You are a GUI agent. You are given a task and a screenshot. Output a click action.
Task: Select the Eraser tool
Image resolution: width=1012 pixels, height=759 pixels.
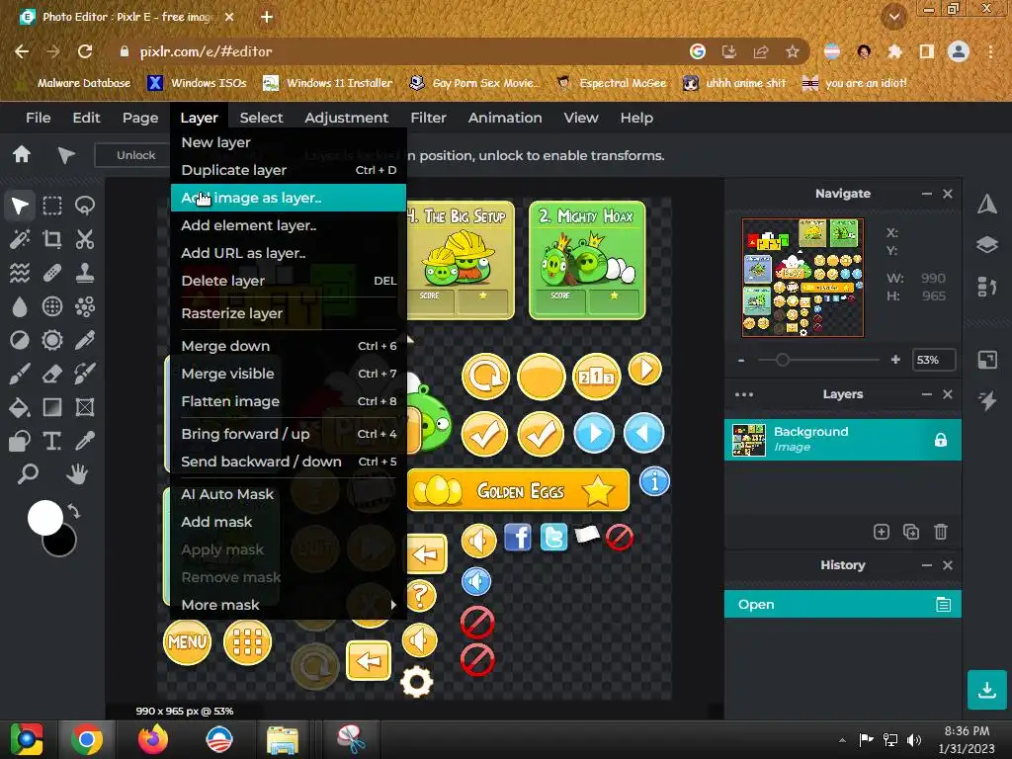tap(52, 374)
